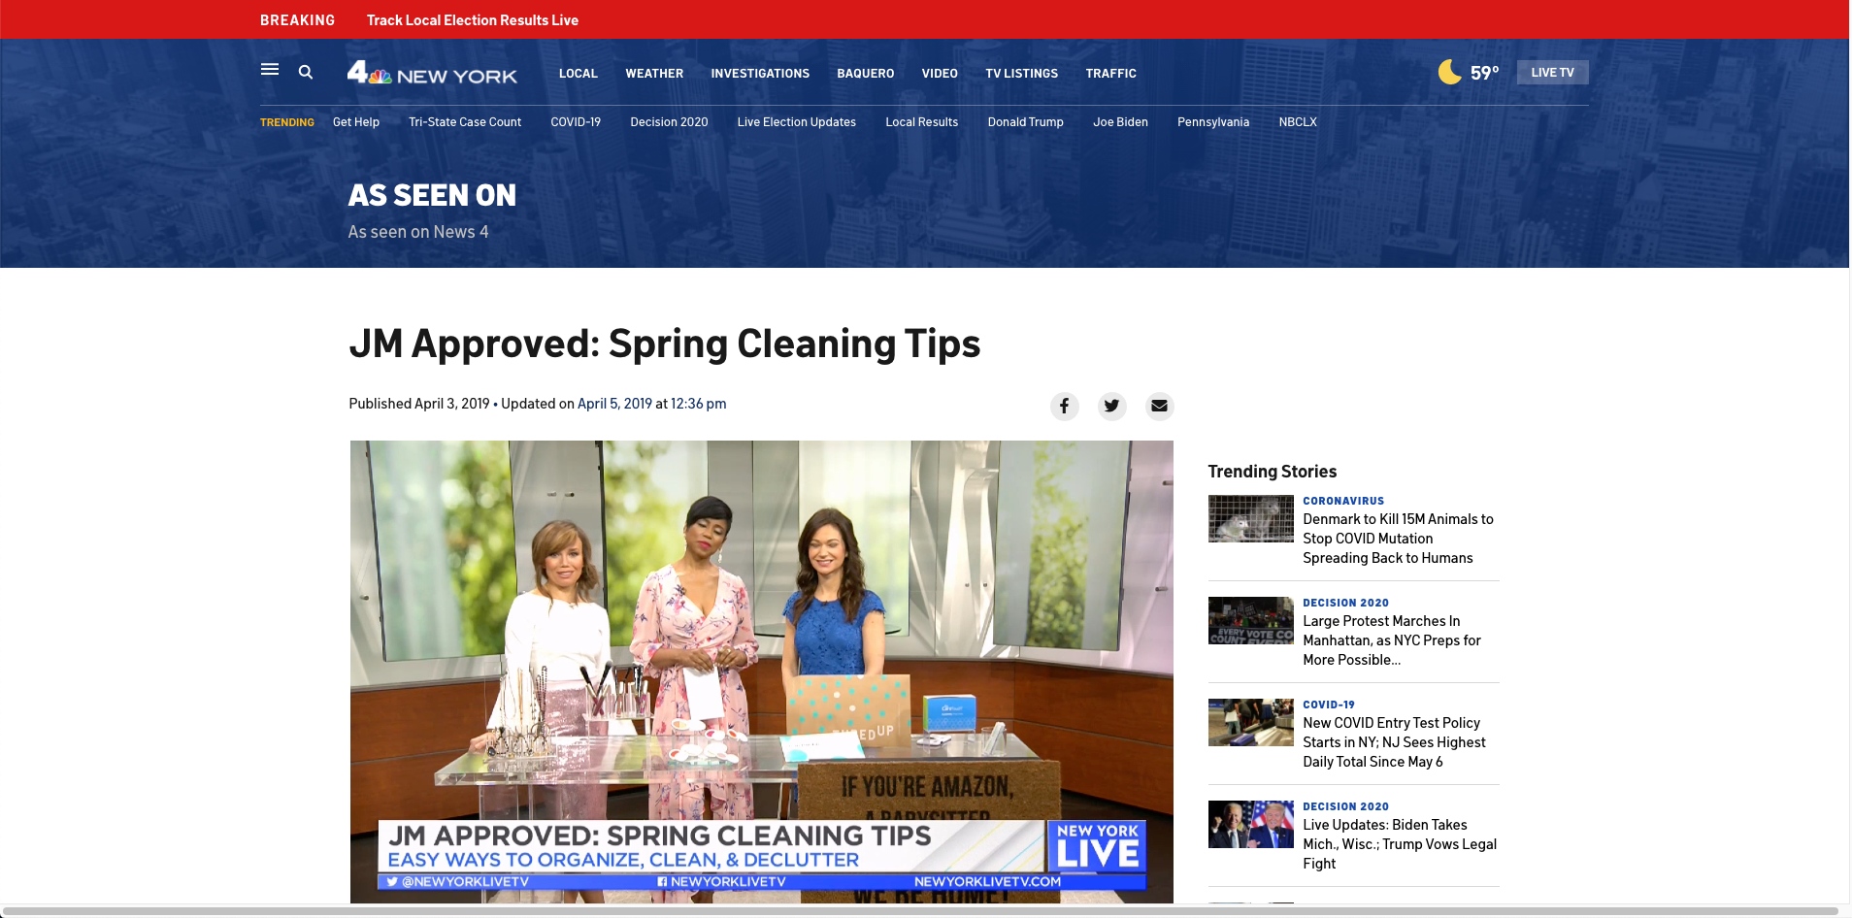Open the Live TV button
This screenshot has height=918, width=1852.
point(1552,73)
